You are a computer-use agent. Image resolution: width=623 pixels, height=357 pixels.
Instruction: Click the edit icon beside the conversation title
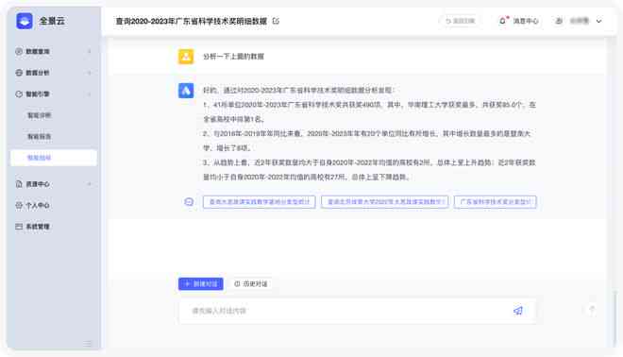point(276,21)
